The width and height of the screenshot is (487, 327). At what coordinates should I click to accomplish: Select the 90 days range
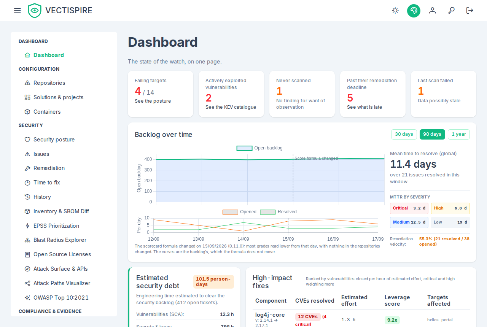432,134
